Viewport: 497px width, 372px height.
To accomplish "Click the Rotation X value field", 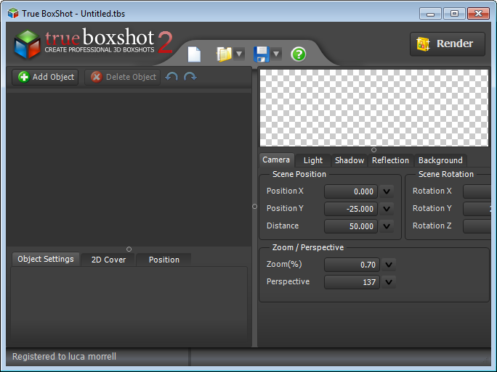I will point(477,191).
